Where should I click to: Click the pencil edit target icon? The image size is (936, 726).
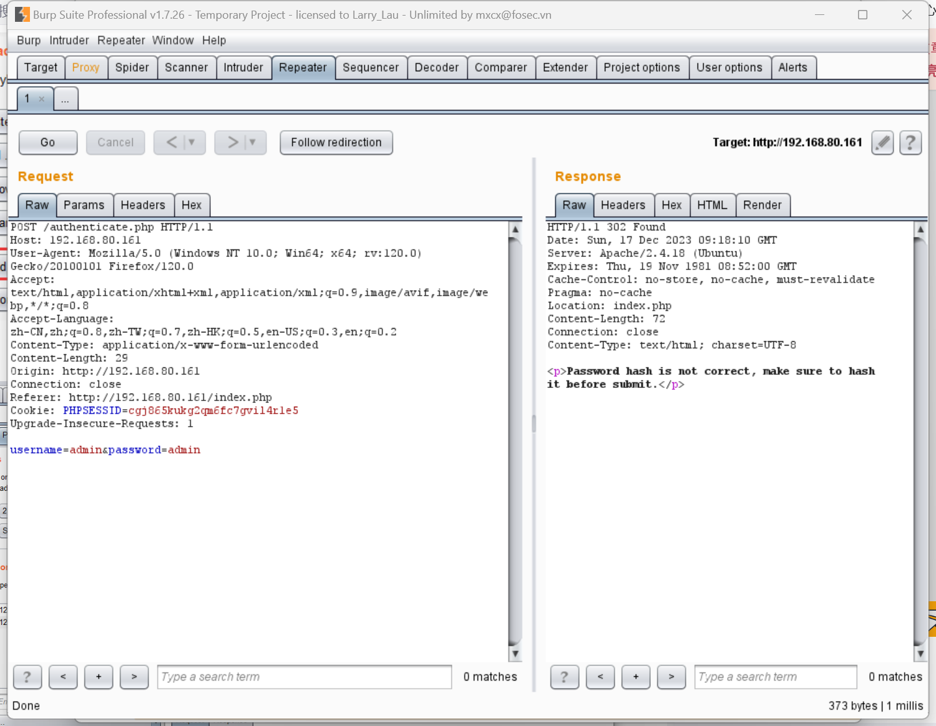tap(882, 143)
